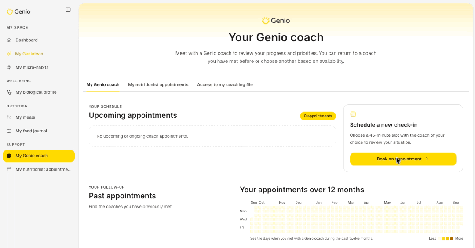
Task: Click the My Geniotwin sparkle icon
Action: (9, 54)
